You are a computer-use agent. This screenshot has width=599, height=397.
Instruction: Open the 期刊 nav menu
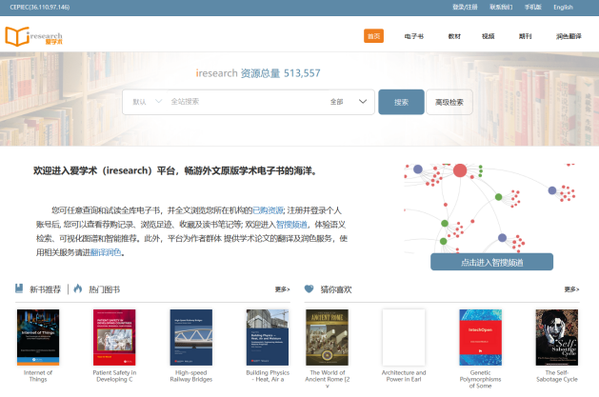coord(526,36)
